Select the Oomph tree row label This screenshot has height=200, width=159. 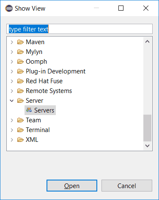coord(36,62)
